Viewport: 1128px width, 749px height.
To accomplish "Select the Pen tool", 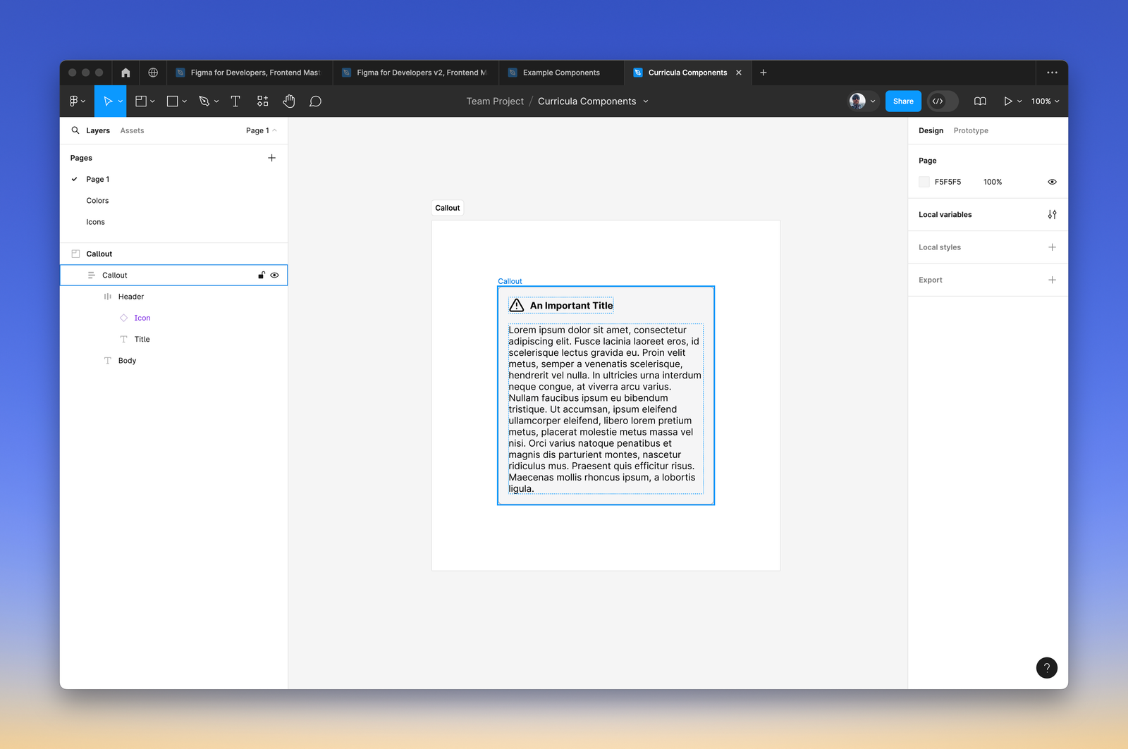I will 204,101.
